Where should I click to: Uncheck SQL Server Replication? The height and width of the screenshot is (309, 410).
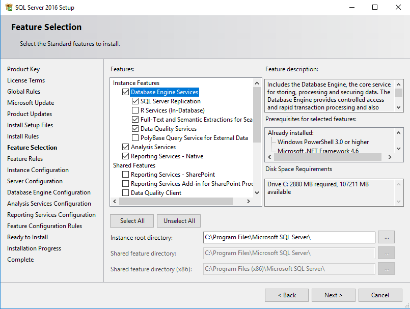tap(135, 101)
